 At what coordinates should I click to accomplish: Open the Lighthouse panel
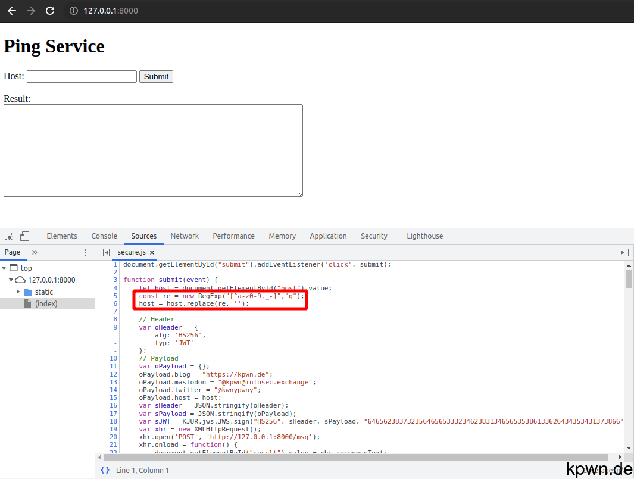coord(424,236)
